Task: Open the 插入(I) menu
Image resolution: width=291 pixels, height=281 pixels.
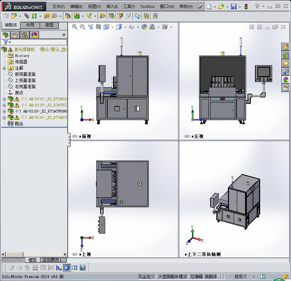Action: click(x=112, y=7)
